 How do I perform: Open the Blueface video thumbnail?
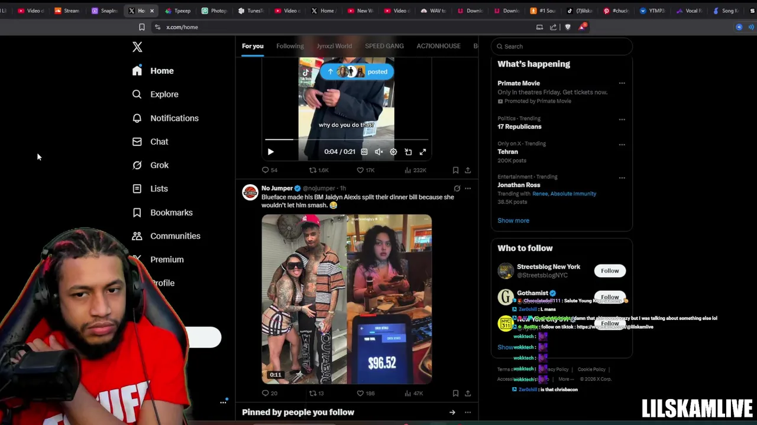(x=347, y=299)
